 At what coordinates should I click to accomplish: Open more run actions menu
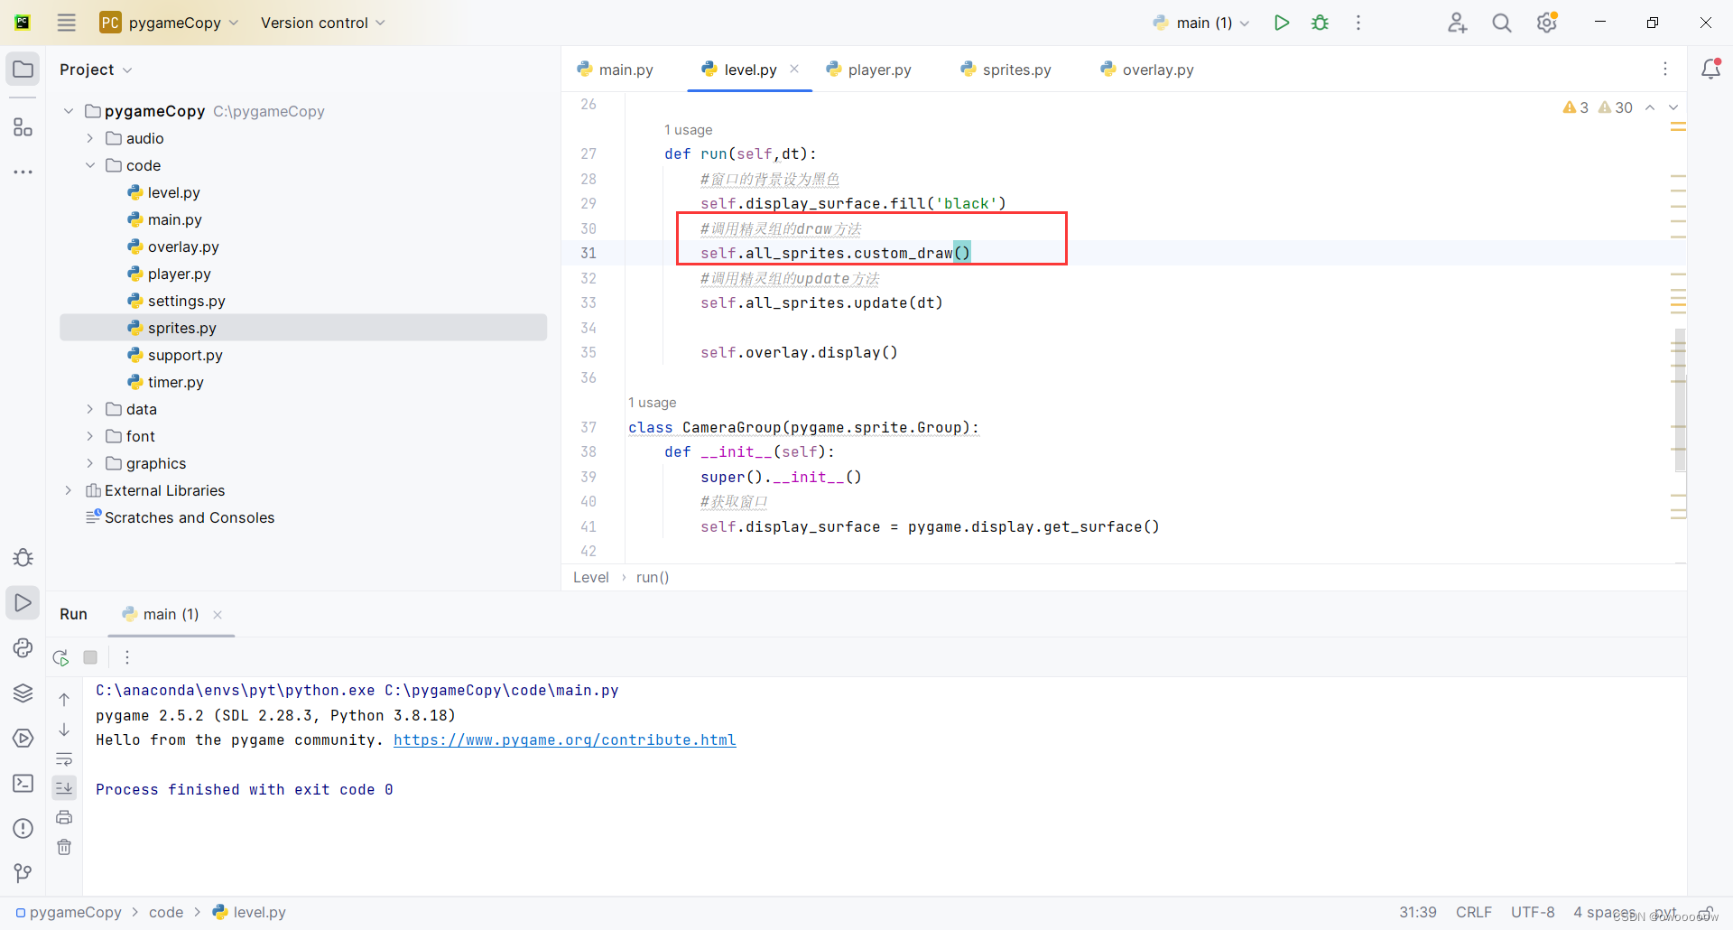(1358, 23)
